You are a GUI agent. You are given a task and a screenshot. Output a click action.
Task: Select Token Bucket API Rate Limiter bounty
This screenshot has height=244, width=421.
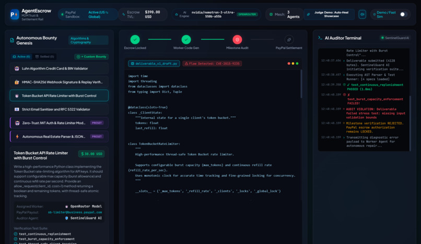click(x=59, y=95)
